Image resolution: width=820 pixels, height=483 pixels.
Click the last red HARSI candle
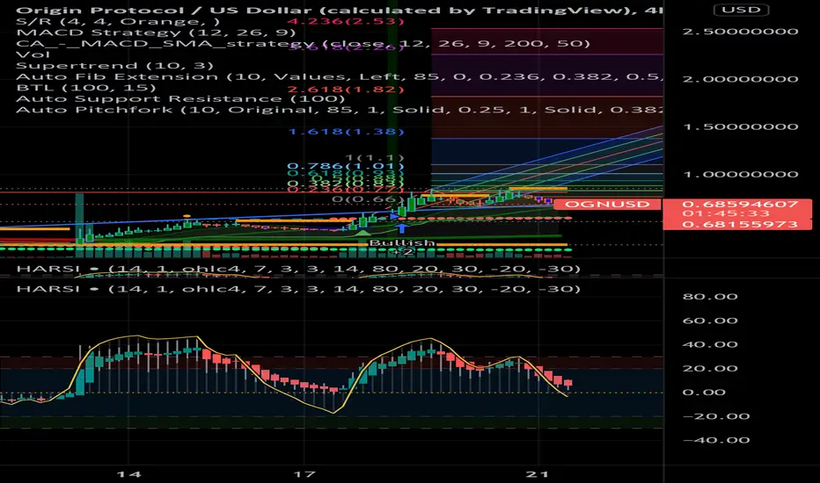tap(568, 383)
